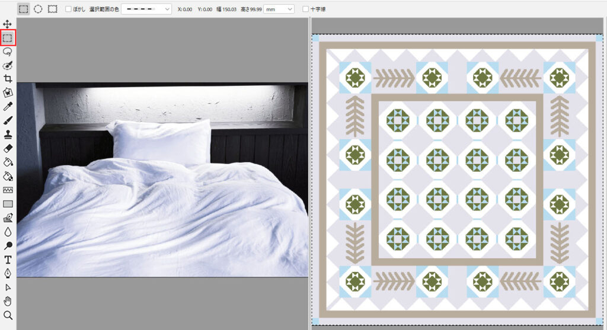Select the Rectangular Marquee tool in sidebar

tap(7, 38)
